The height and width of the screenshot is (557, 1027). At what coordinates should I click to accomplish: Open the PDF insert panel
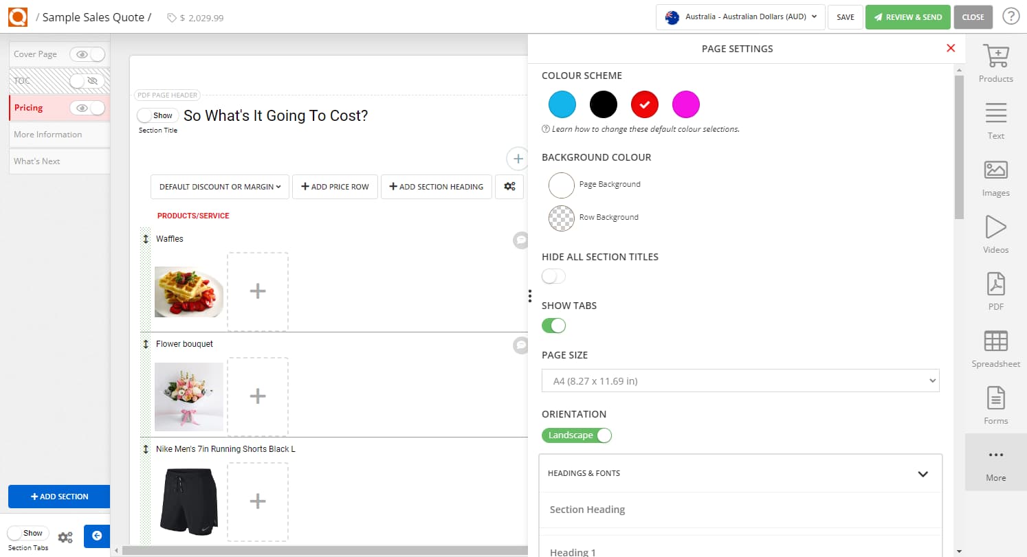pos(995,291)
